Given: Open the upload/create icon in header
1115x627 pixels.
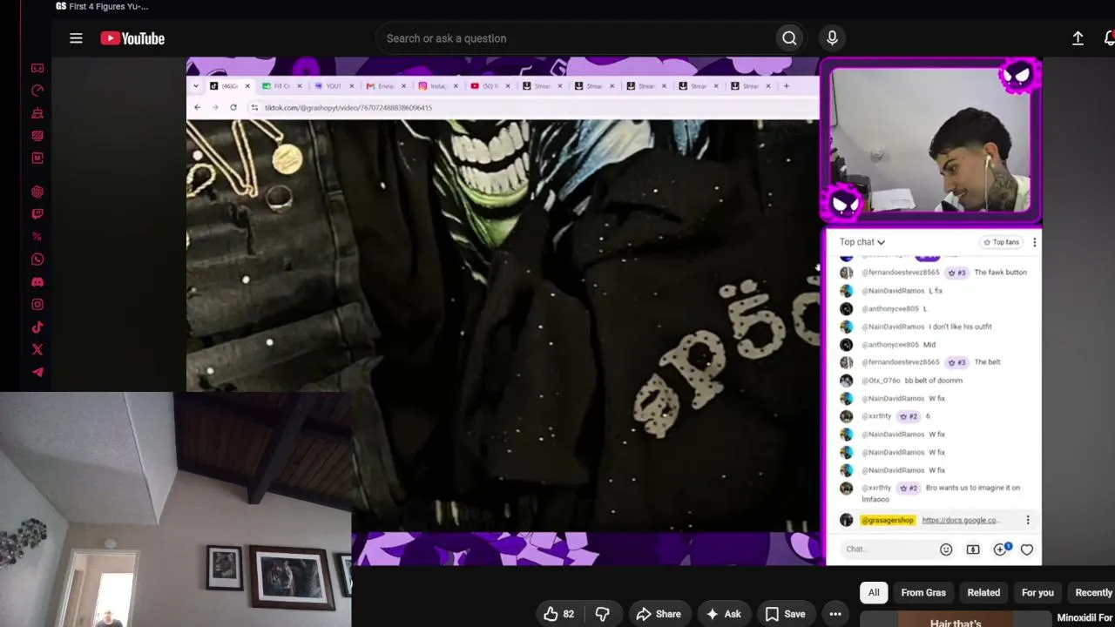Looking at the screenshot, I should [x=1078, y=38].
